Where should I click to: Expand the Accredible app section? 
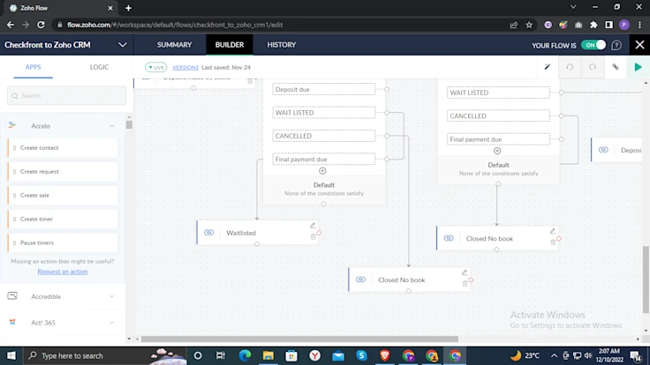point(112,296)
